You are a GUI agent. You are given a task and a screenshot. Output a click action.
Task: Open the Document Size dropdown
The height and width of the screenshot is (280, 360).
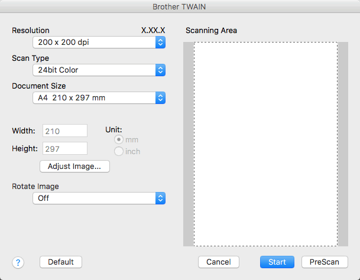point(99,98)
